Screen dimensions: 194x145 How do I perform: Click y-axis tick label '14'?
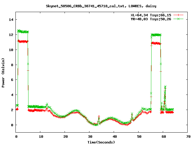coord(11,20)
